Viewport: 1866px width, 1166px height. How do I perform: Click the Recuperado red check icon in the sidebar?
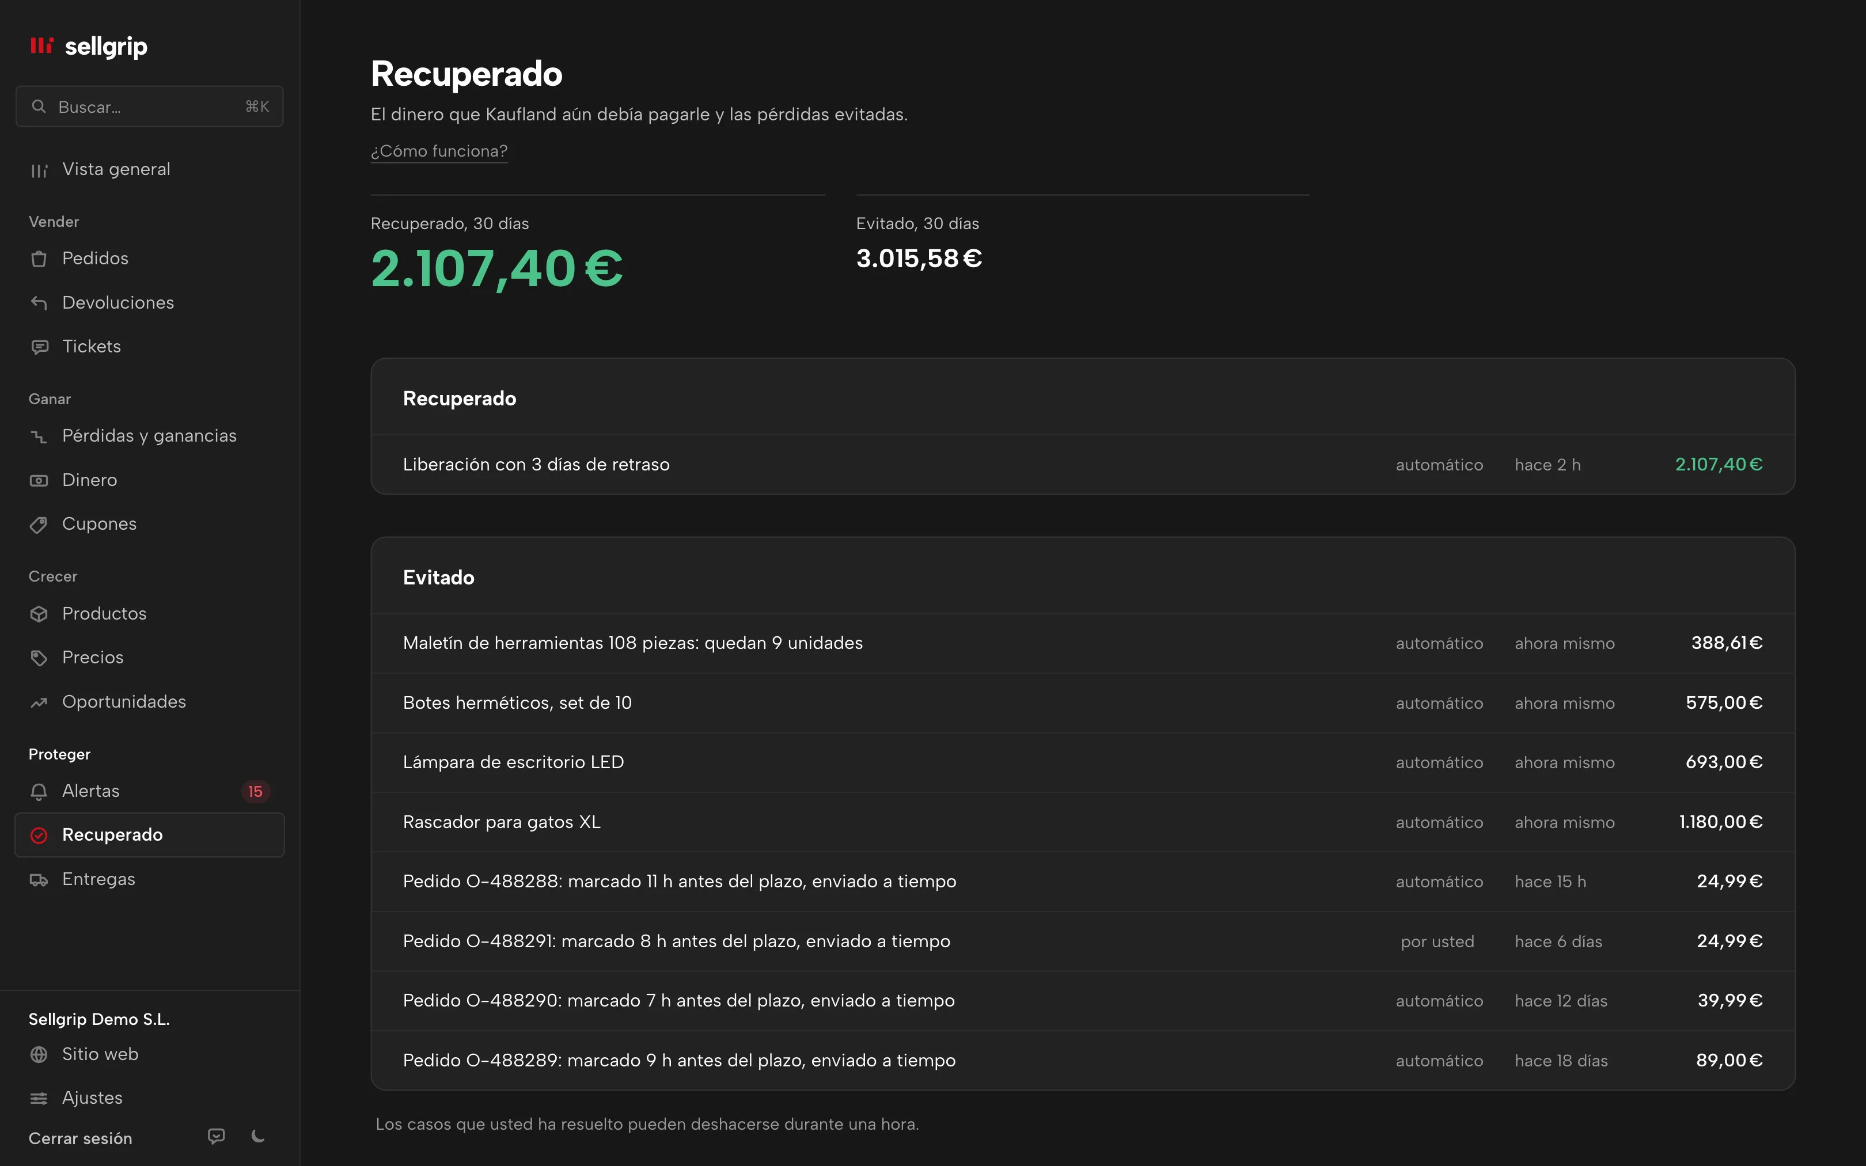point(39,835)
